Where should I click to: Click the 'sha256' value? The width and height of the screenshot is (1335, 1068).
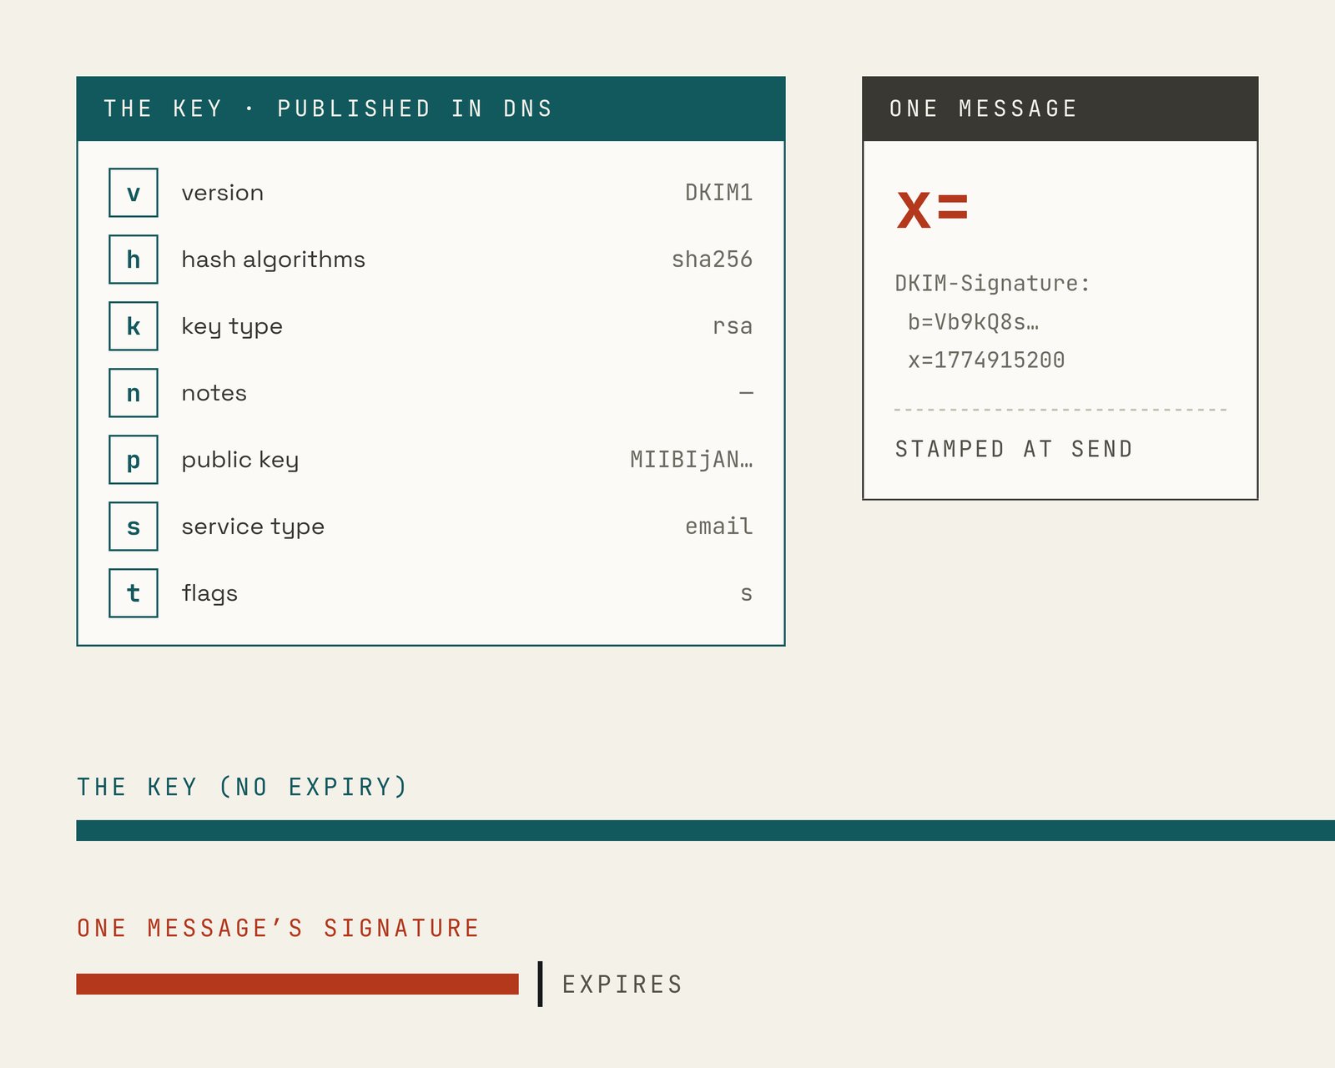pos(713,259)
